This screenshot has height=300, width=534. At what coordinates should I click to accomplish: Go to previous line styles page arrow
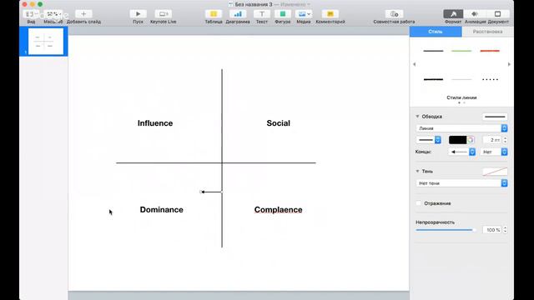pyautogui.click(x=415, y=64)
